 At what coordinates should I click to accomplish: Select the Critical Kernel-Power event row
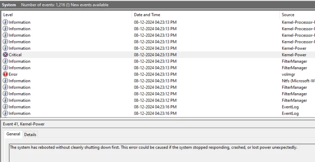(x=158, y=55)
